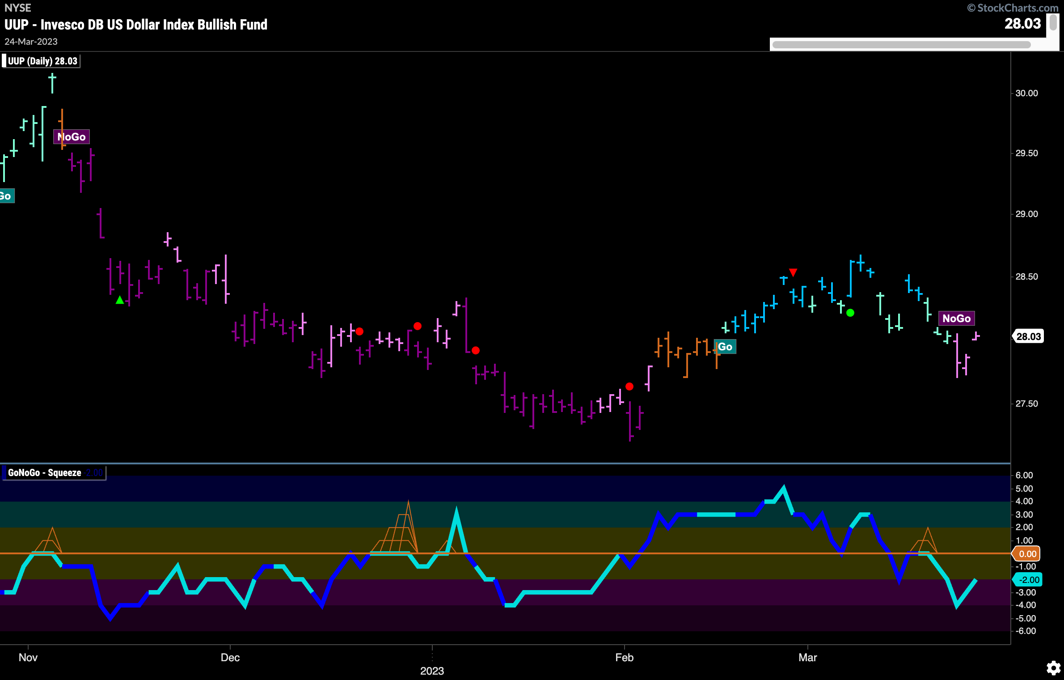The height and width of the screenshot is (680, 1064).
Task: Click the Dec label on the time axis
Action: [230, 657]
